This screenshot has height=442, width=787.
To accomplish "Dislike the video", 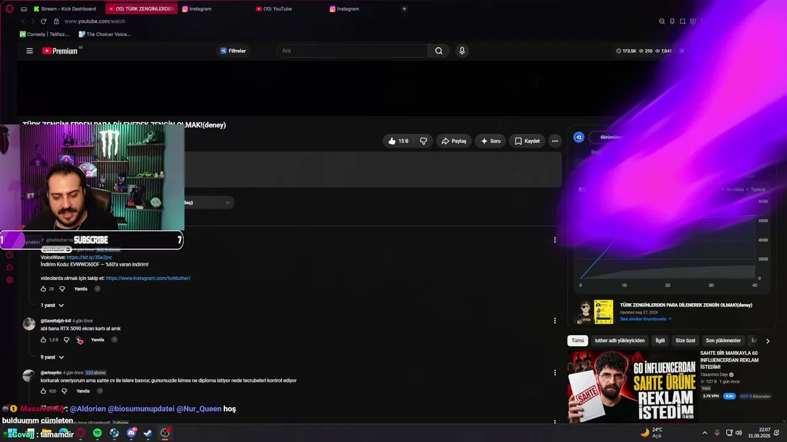I will [424, 141].
